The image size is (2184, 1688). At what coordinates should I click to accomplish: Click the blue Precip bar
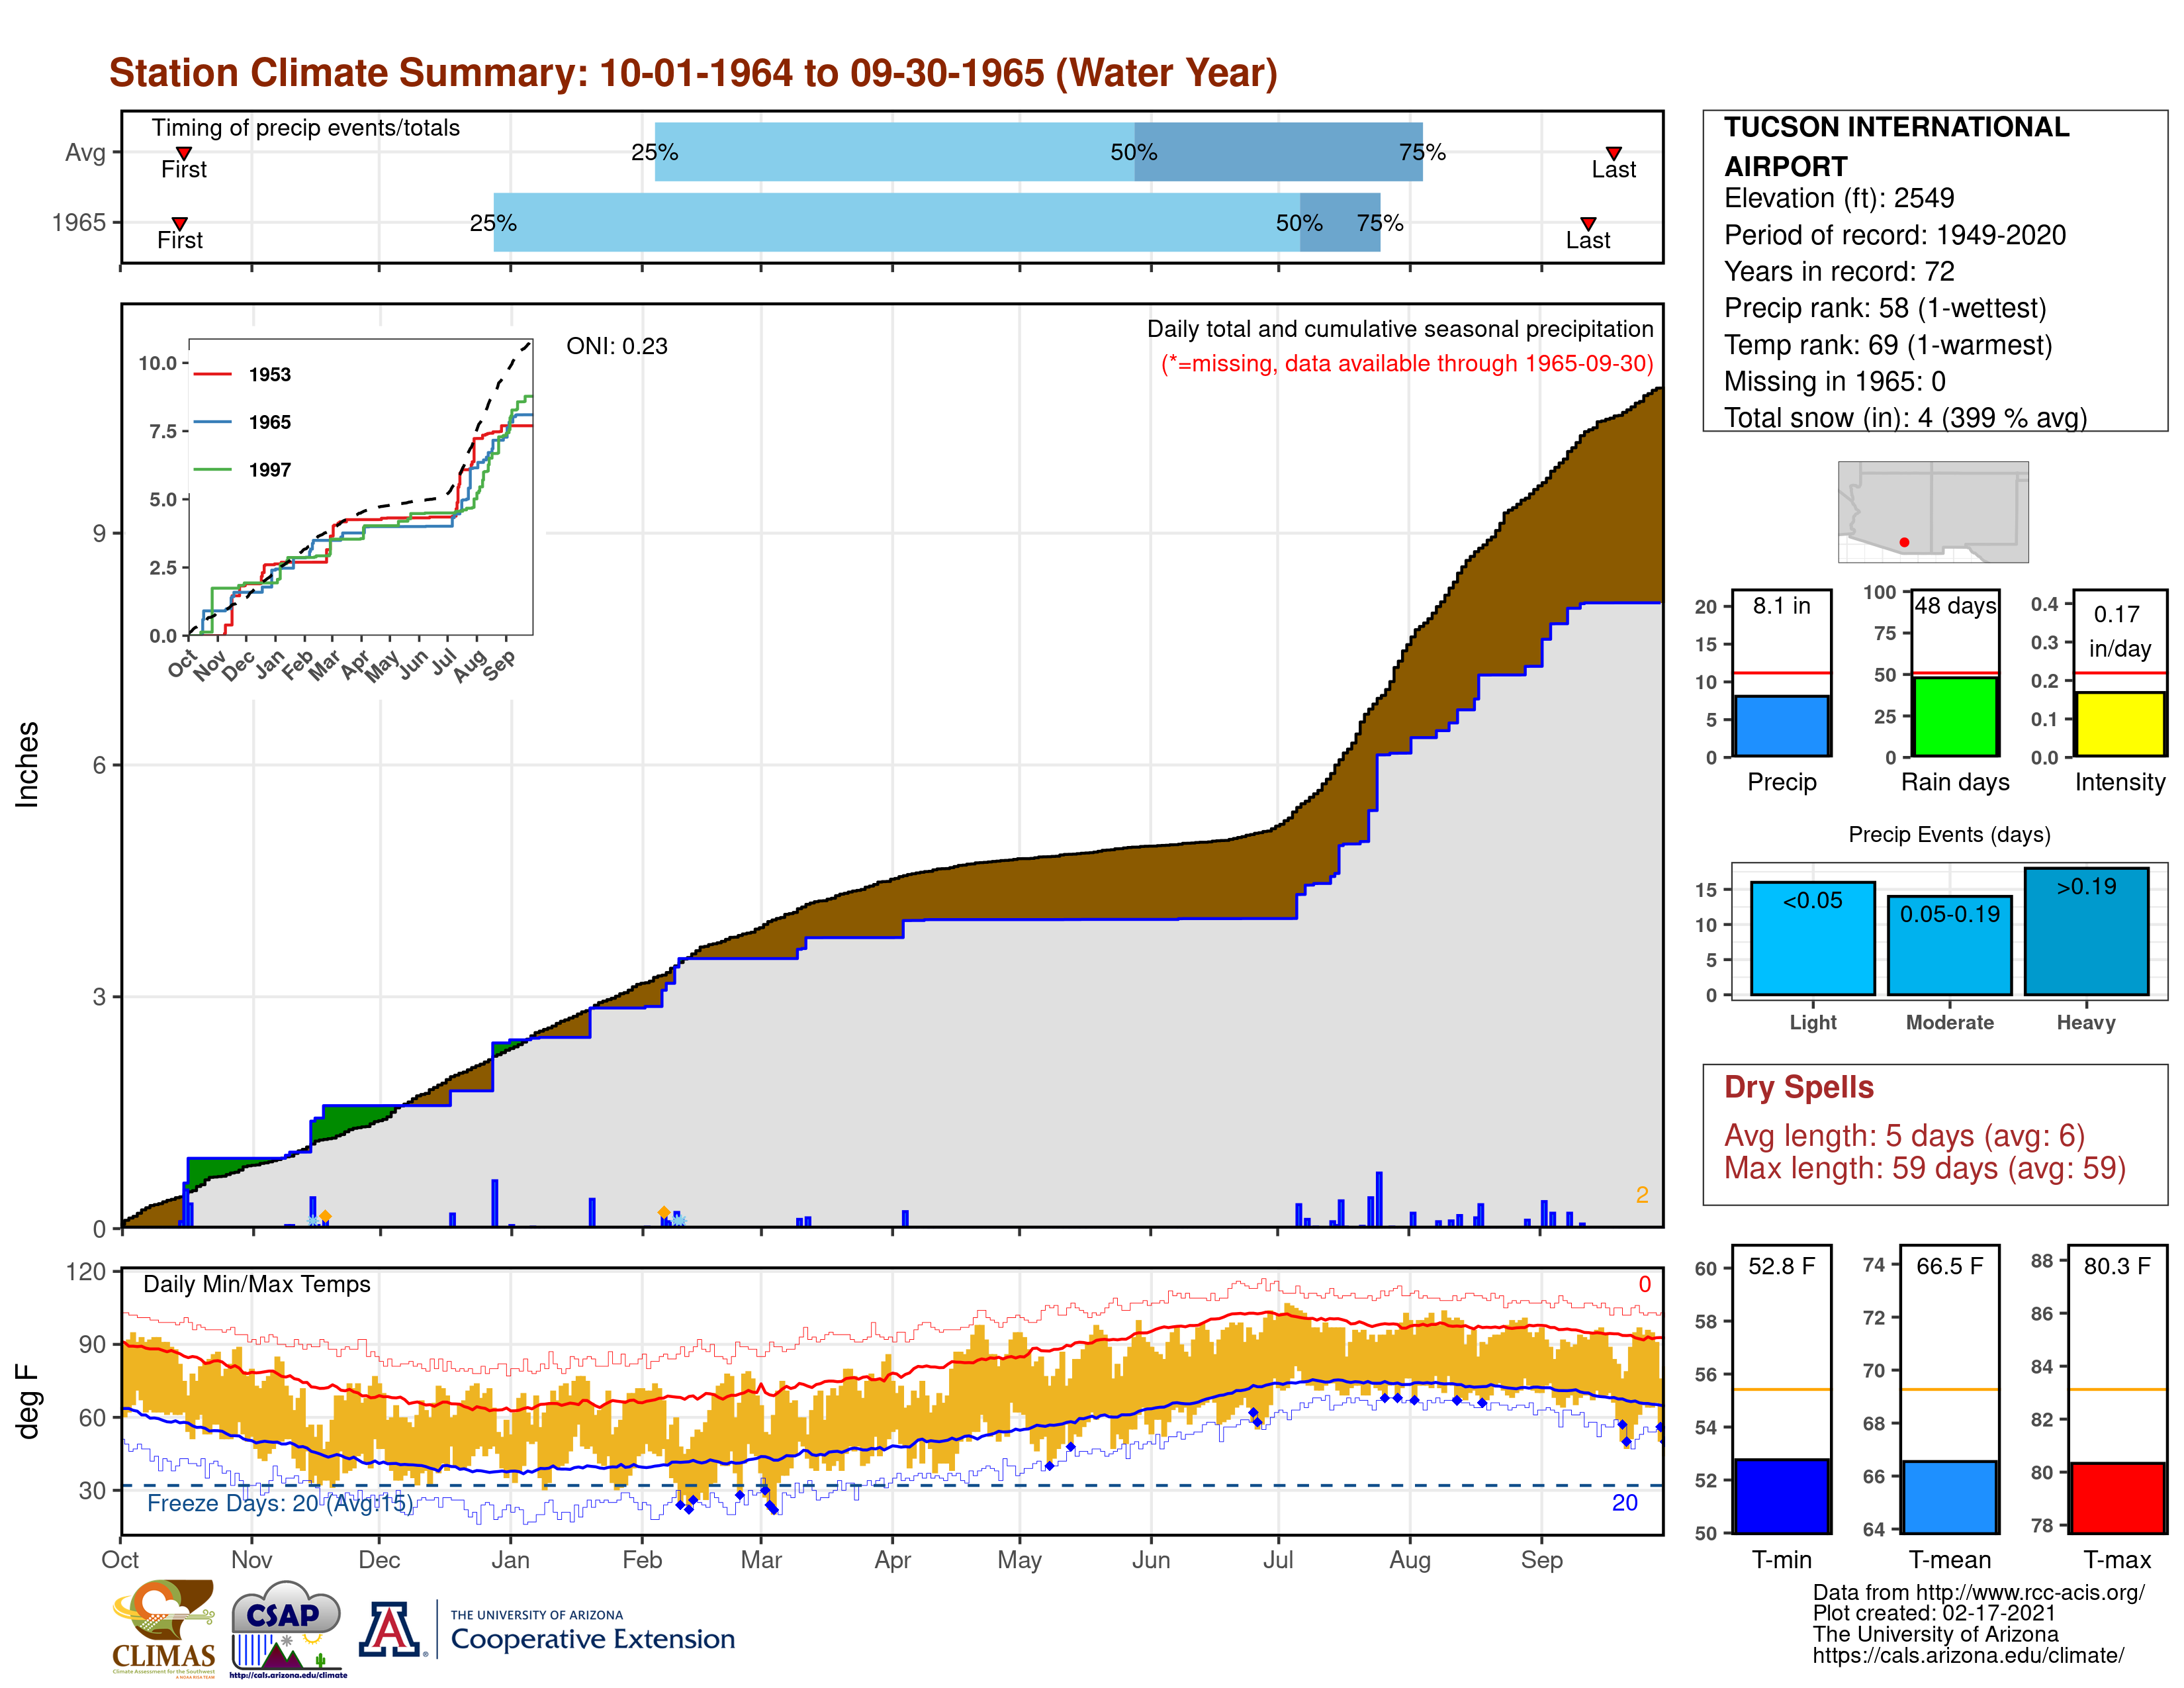pos(1782,726)
